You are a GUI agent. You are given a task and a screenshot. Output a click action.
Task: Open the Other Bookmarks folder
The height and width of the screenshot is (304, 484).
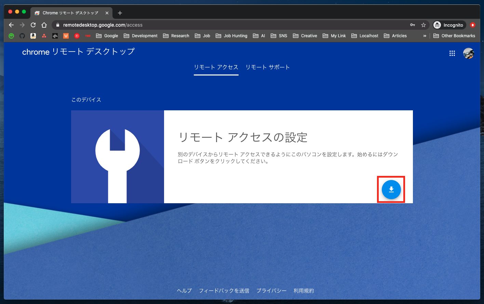point(454,36)
